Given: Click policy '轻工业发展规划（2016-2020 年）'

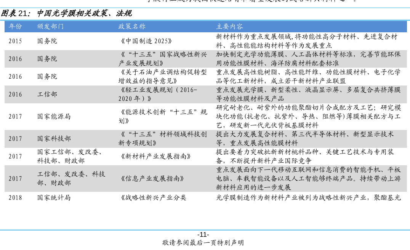Looking at the screenshot, I should pos(158,94).
